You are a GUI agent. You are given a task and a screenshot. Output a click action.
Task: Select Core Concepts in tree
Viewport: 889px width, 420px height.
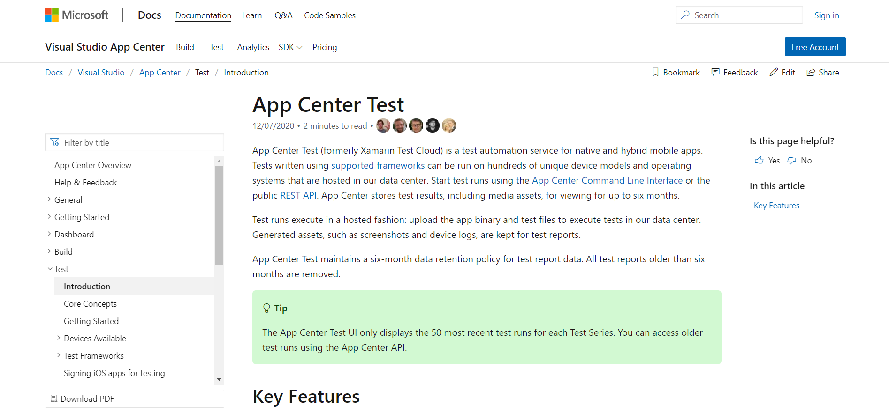coord(90,303)
